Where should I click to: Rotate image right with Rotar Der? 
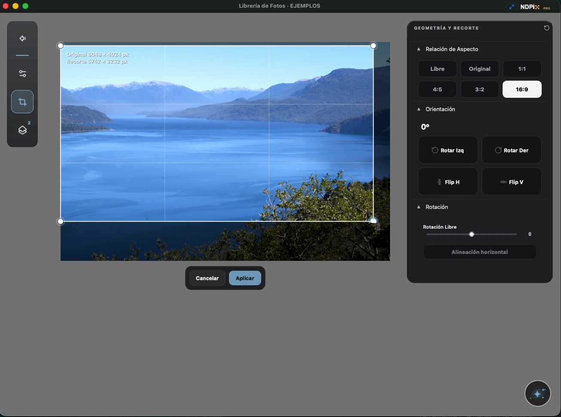[511, 150]
